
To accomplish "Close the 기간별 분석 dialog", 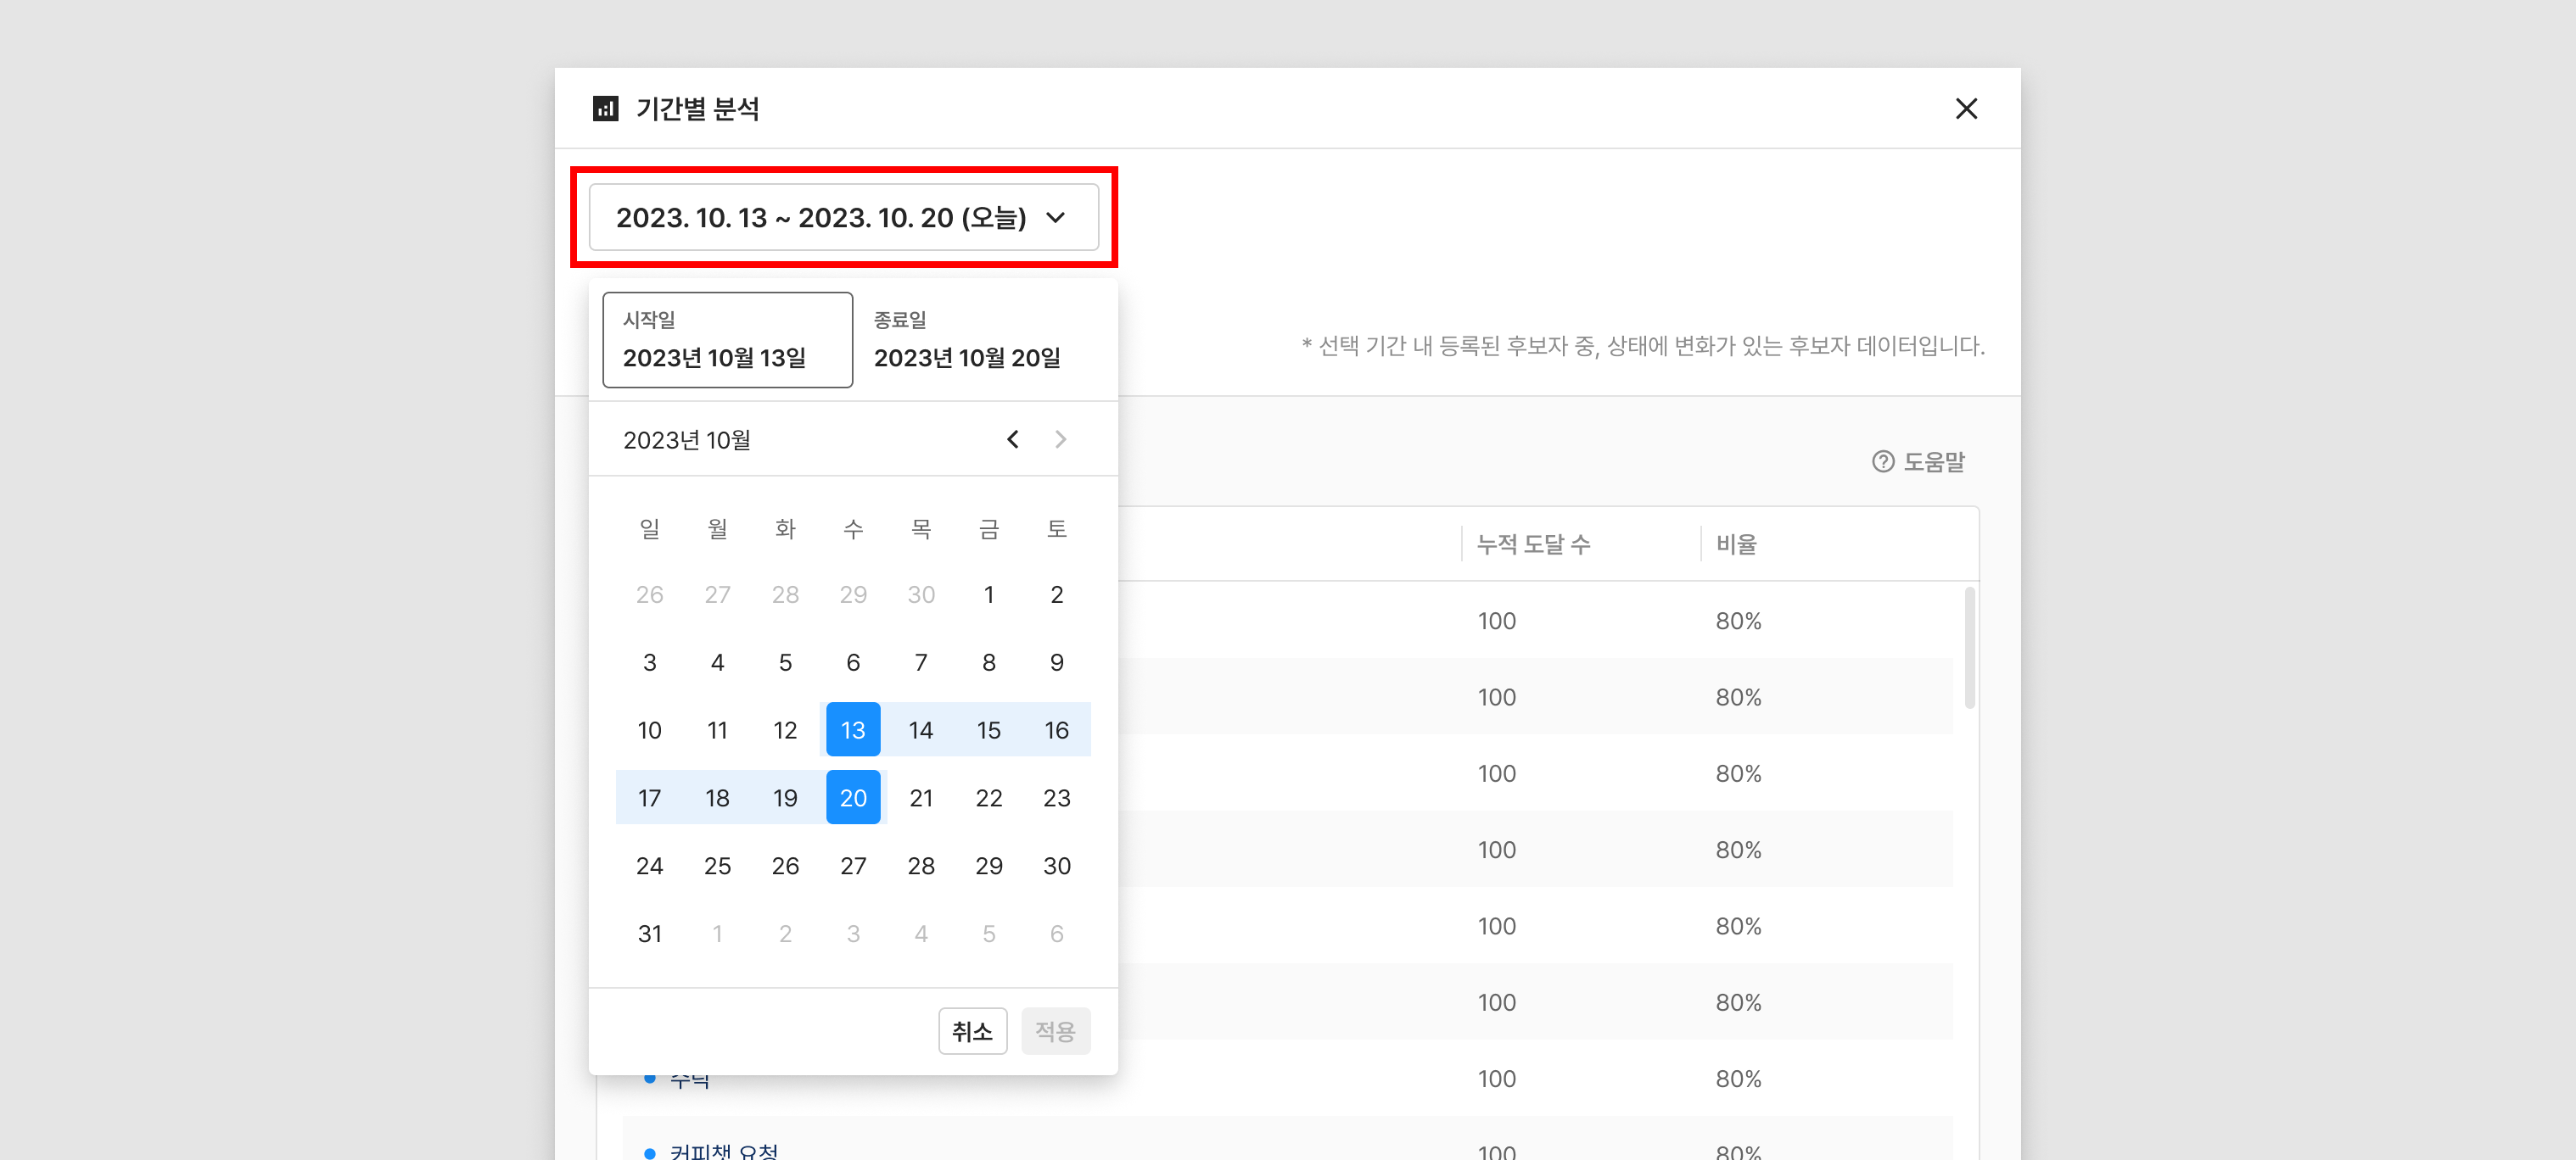I will 1965,108.
